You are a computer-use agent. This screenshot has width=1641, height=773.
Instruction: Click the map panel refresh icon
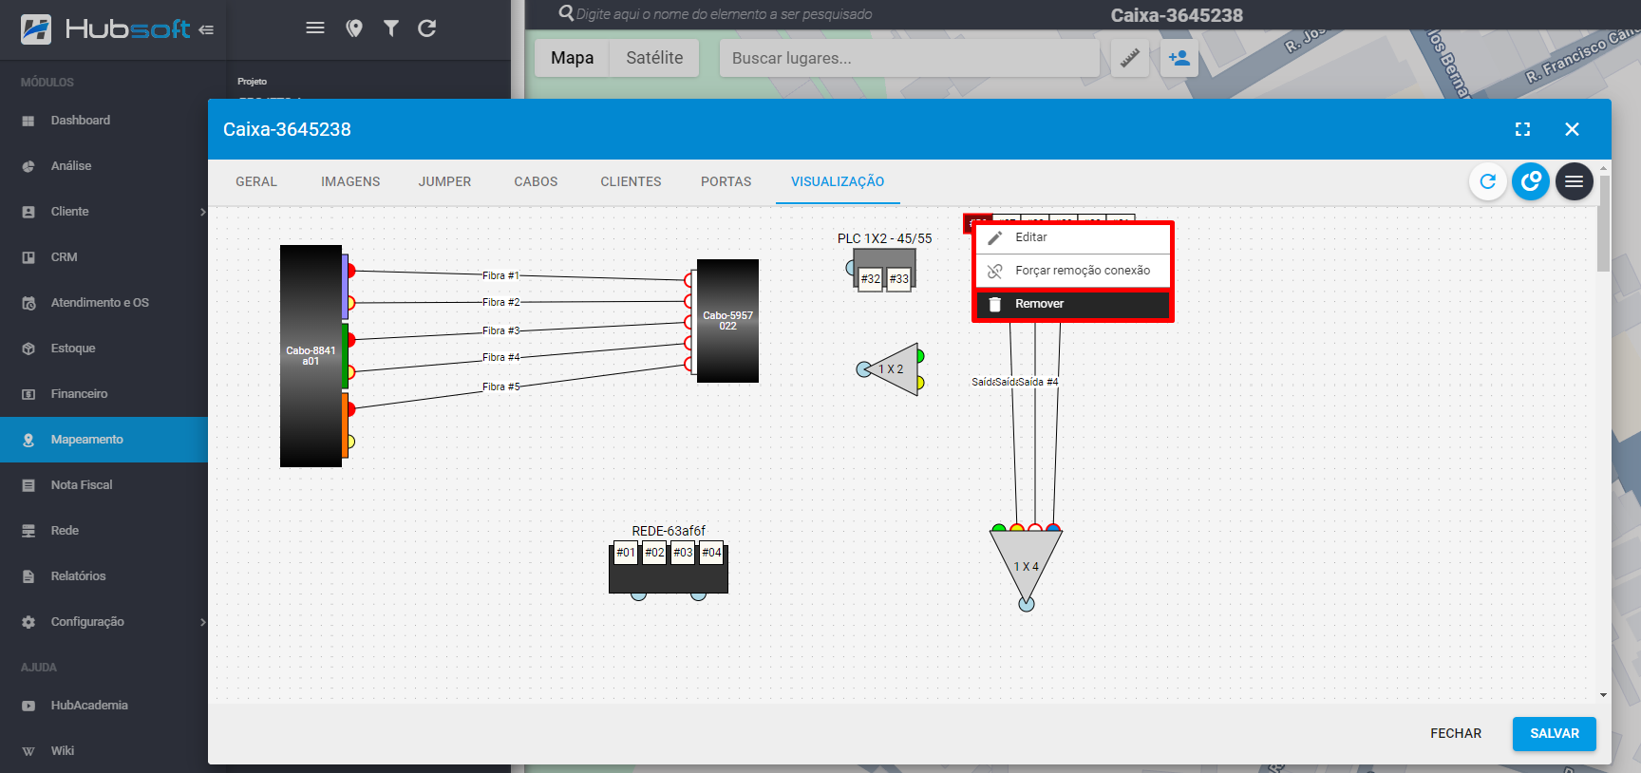(427, 28)
